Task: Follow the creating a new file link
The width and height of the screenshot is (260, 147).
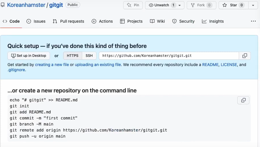Action: 52,65
